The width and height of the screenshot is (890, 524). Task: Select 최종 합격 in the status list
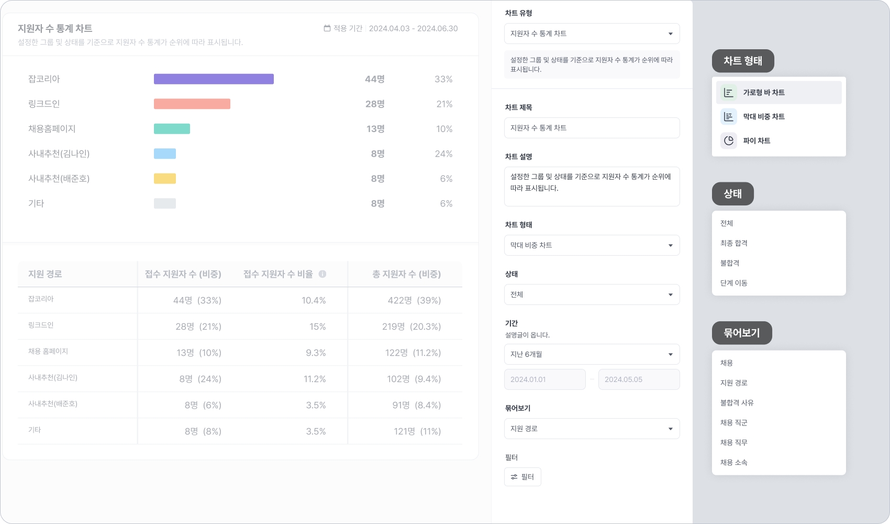pos(734,243)
